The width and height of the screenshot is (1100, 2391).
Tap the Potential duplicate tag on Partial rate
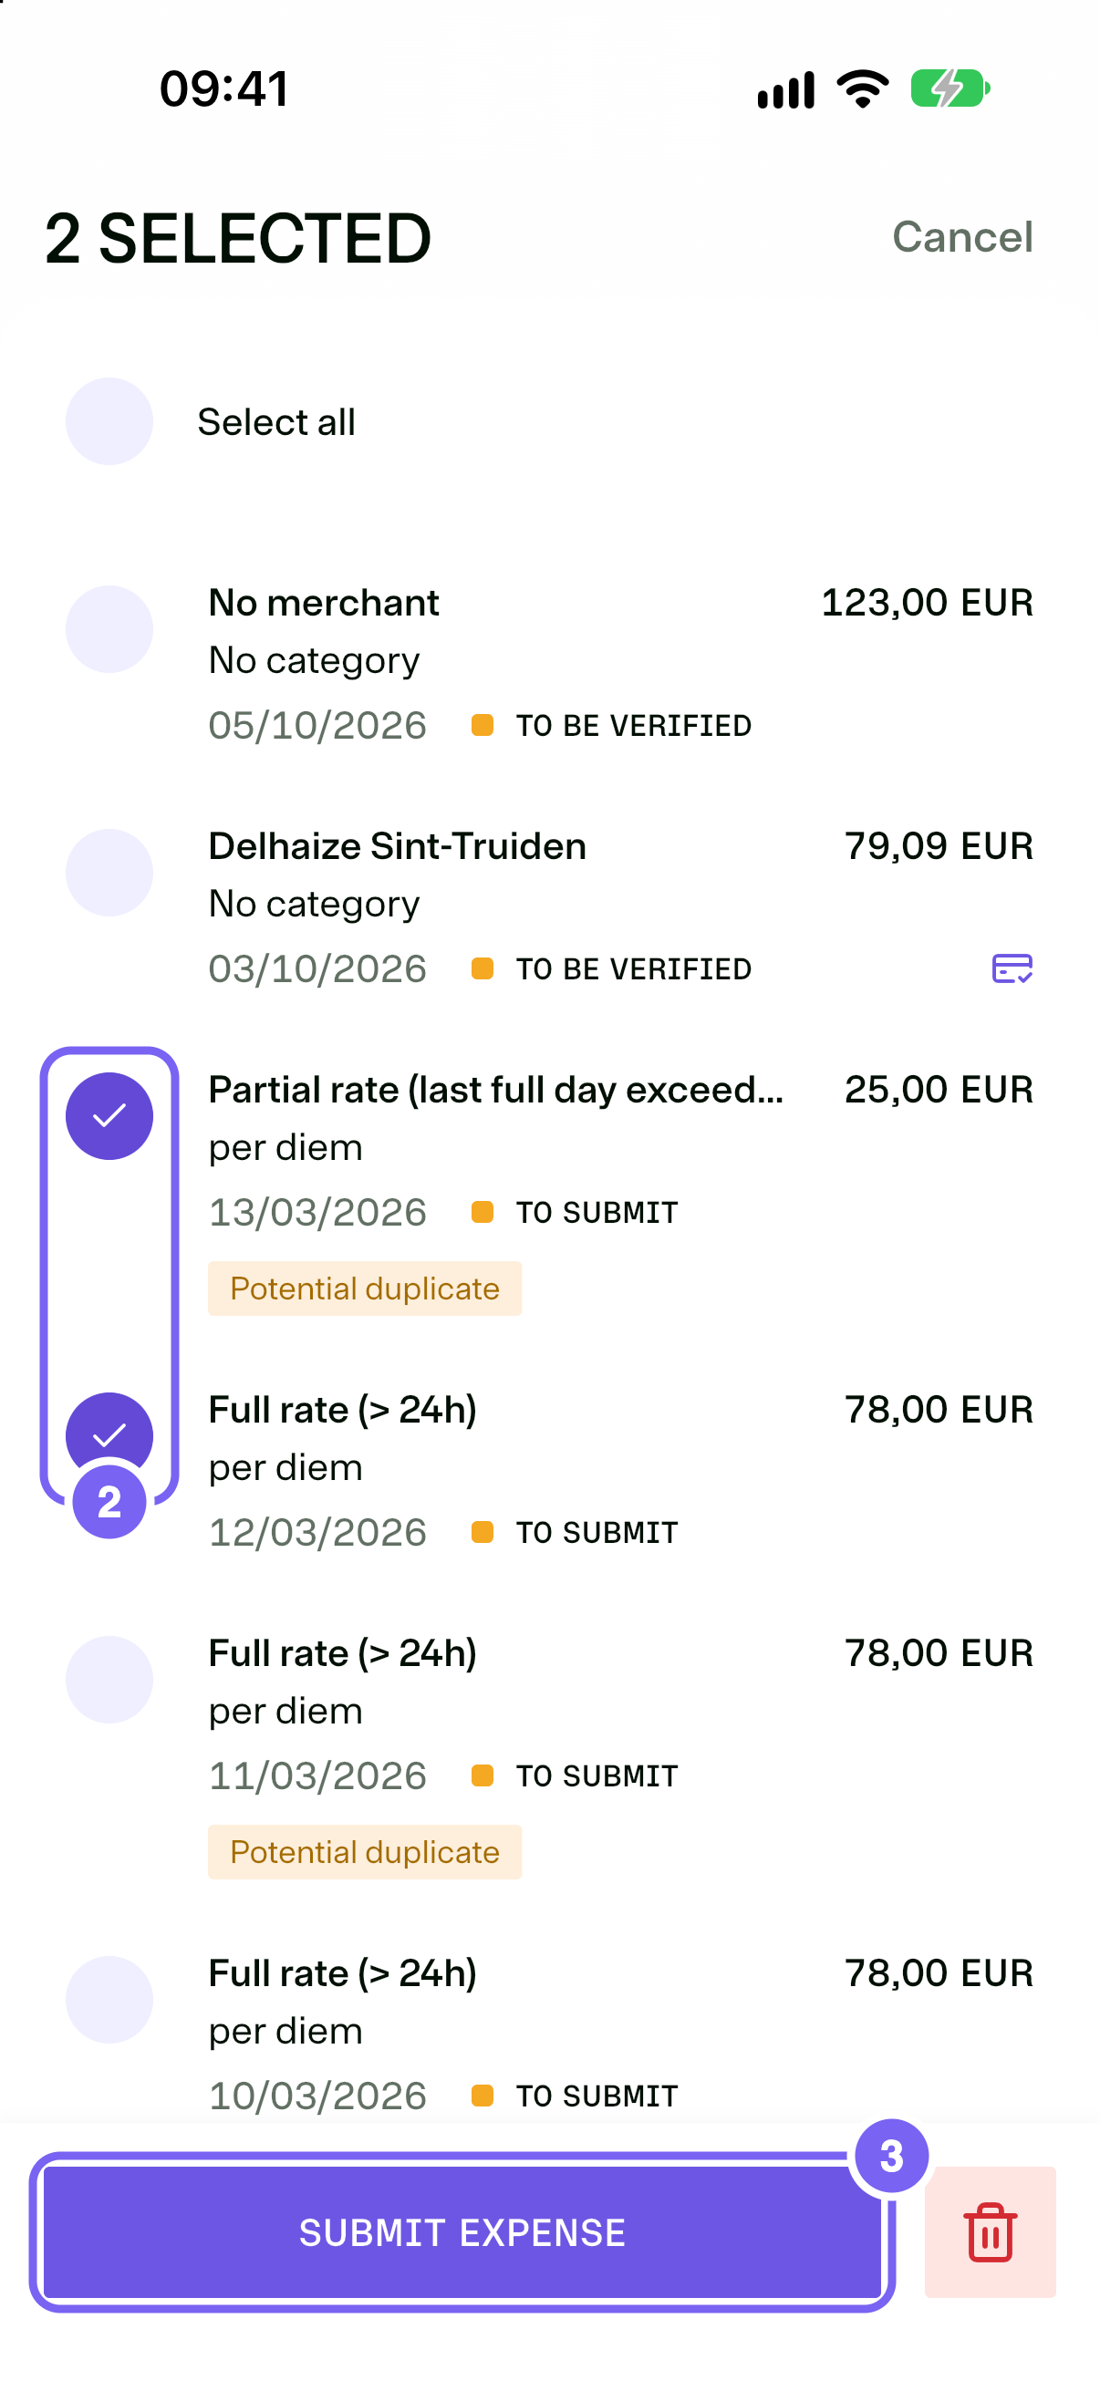365,1288
